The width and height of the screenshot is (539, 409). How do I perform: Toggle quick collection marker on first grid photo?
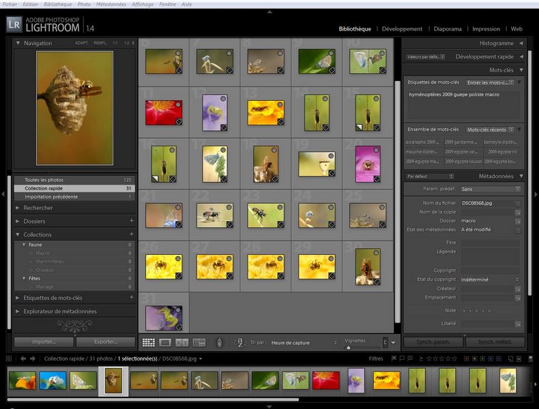pyautogui.click(x=177, y=53)
